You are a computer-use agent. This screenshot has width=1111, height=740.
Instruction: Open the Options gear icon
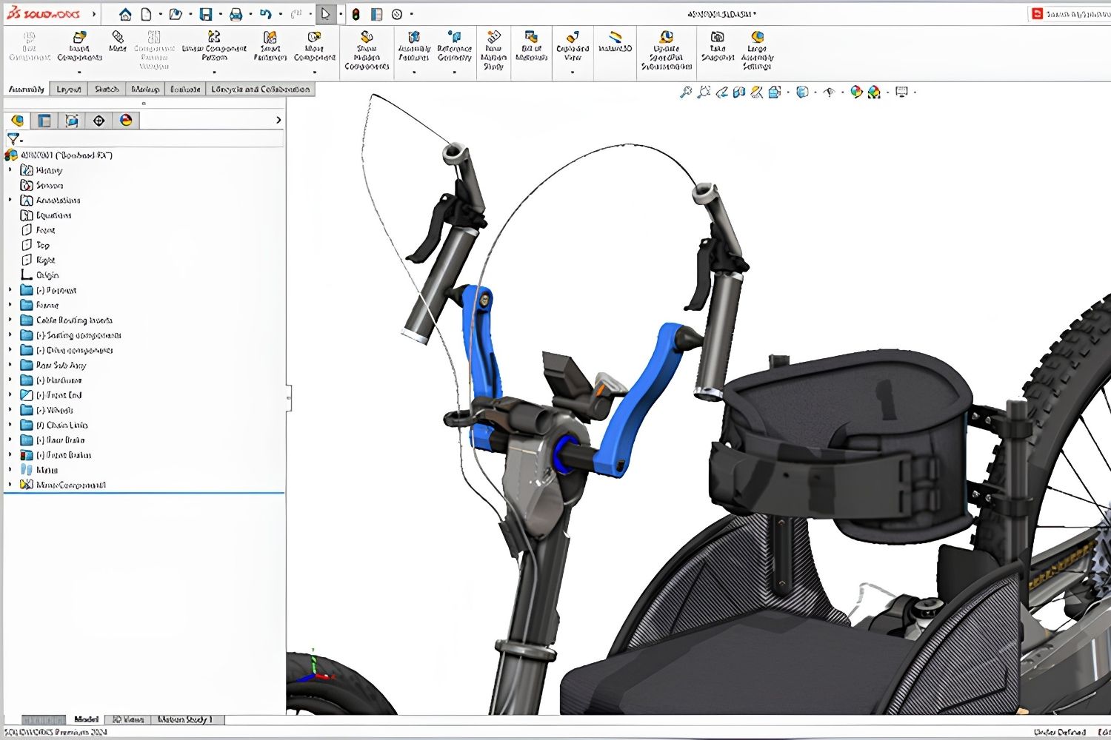pos(397,14)
